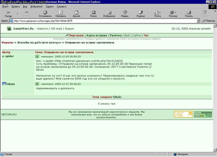
Task: Click the vertical scrollbar down arrow
Action: (x=215, y=150)
